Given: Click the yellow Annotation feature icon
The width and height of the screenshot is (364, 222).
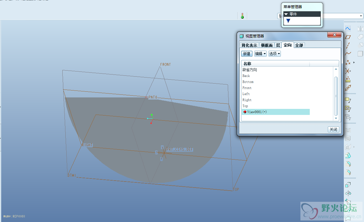Looking at the screenshot, I should 348,100.
